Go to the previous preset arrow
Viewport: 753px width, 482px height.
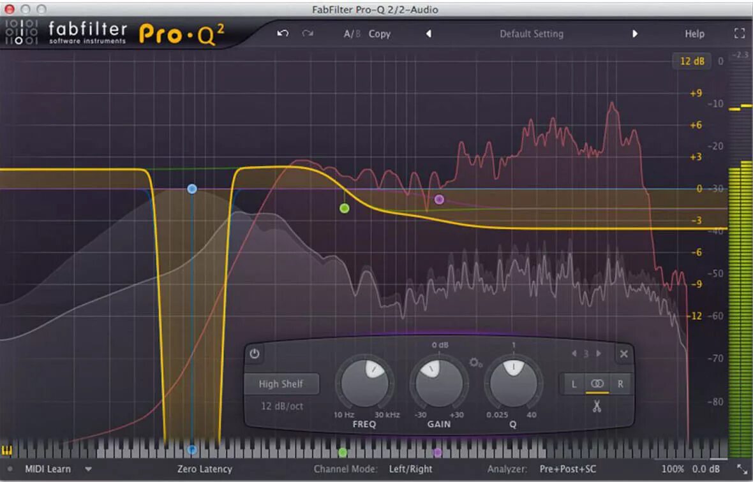point(429,34)
